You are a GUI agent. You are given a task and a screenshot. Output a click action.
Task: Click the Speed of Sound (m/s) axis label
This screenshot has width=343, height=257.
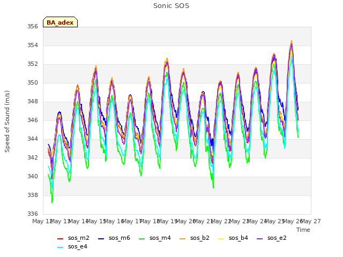[7, 122]
